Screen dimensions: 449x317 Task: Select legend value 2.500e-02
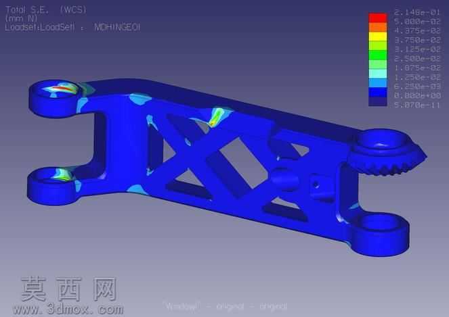coord(417,59)
